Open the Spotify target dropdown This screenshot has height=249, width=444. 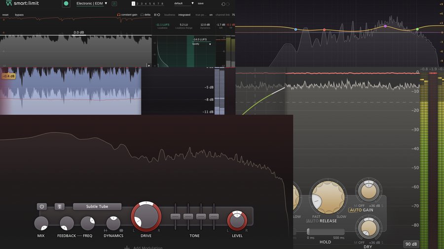[x=202, y=44]
